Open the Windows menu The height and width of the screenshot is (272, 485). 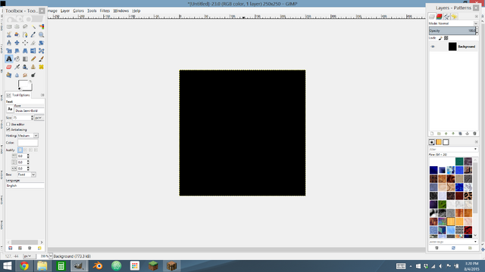(121, 11)
